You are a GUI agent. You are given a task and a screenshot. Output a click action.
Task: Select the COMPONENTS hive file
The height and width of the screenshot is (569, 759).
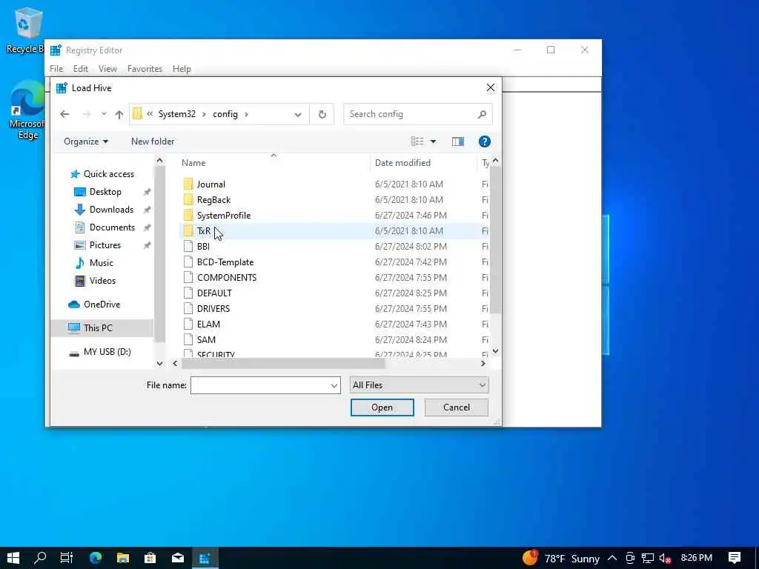pos(227,277)
